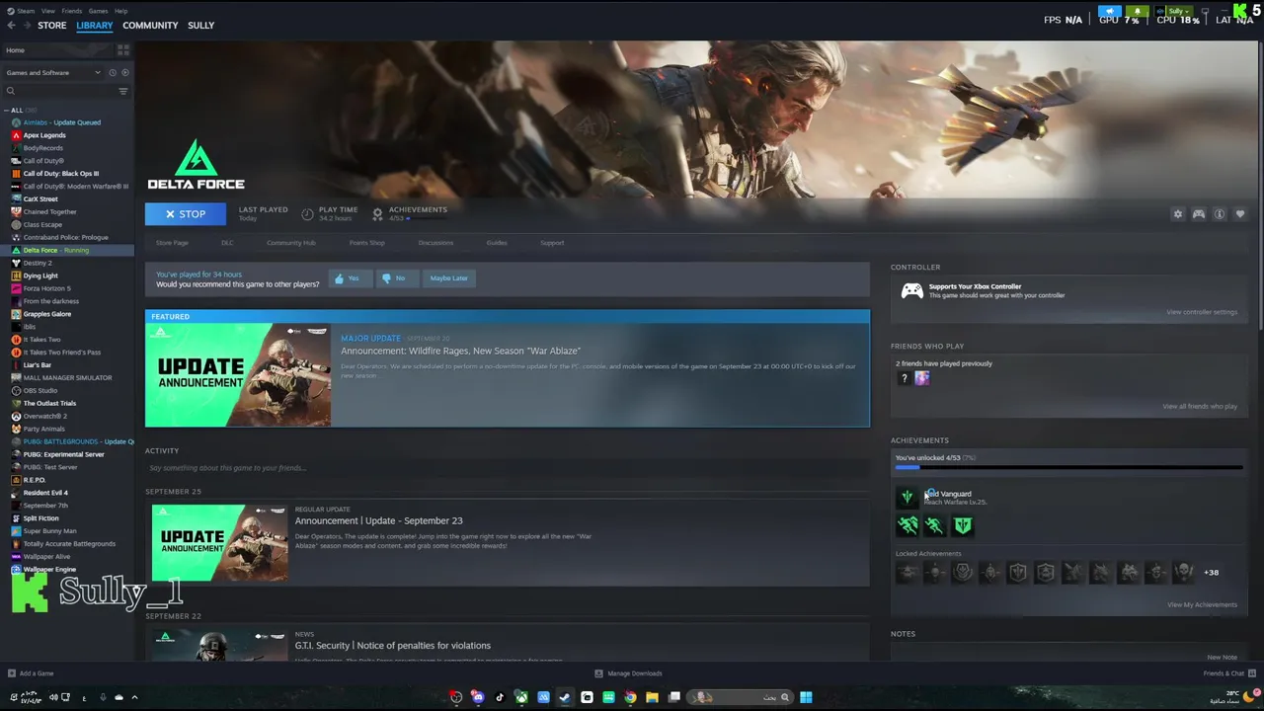Open the Guides tab
The height and width of the screenshot is (711, 1264).
tap(497, 243)
